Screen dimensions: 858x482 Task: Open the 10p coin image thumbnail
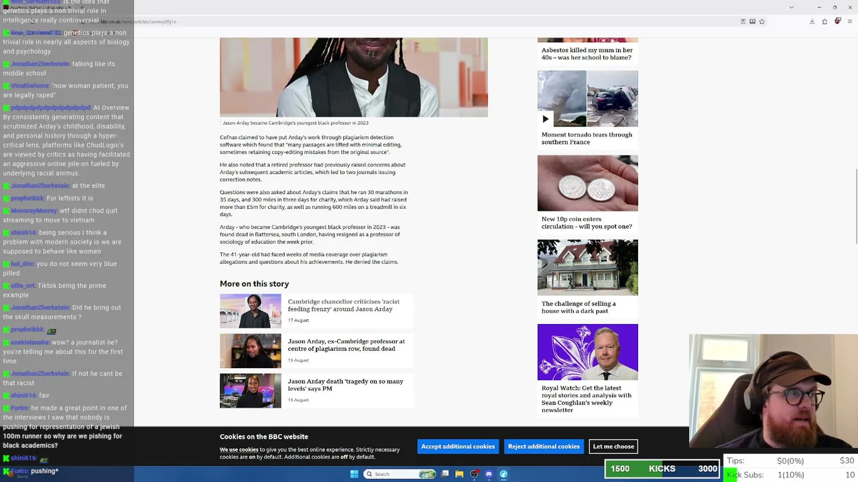[588, 183]
